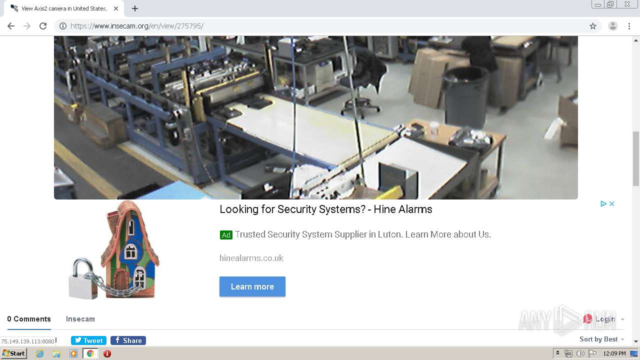The width and height of the screenshot is (640, 360).
Task: Reload the Insecam page
Action: 43,26
